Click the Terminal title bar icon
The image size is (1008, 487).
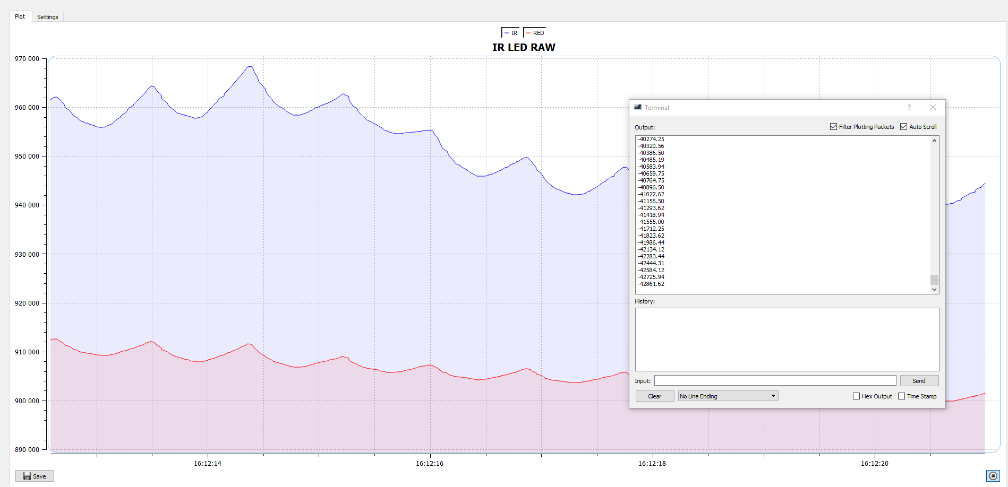(638, 107)
